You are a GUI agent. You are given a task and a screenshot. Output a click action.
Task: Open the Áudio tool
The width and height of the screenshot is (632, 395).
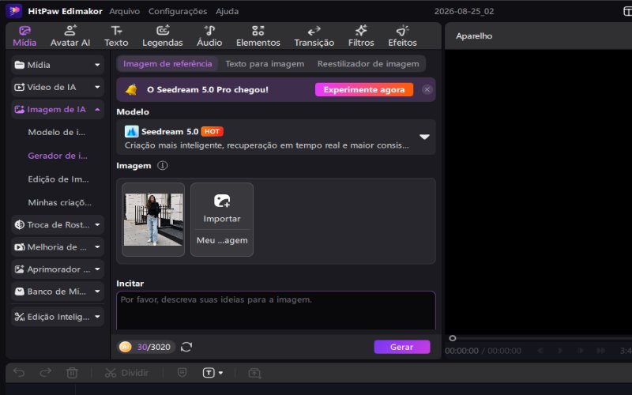[209, 36]
